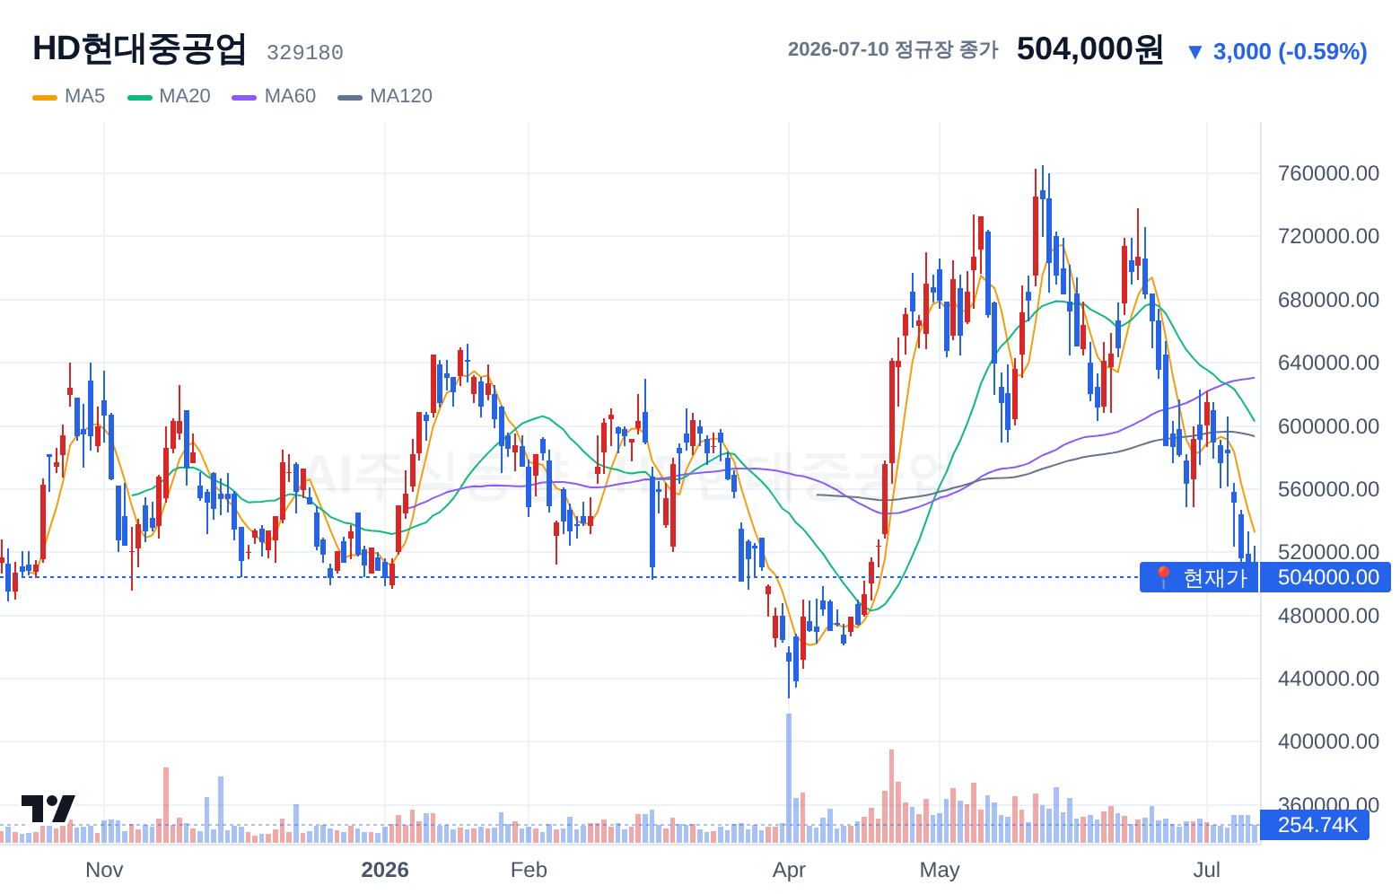Click the orange MA5 legend line icon
The image size is (1400, 894).
click(45, 97)
